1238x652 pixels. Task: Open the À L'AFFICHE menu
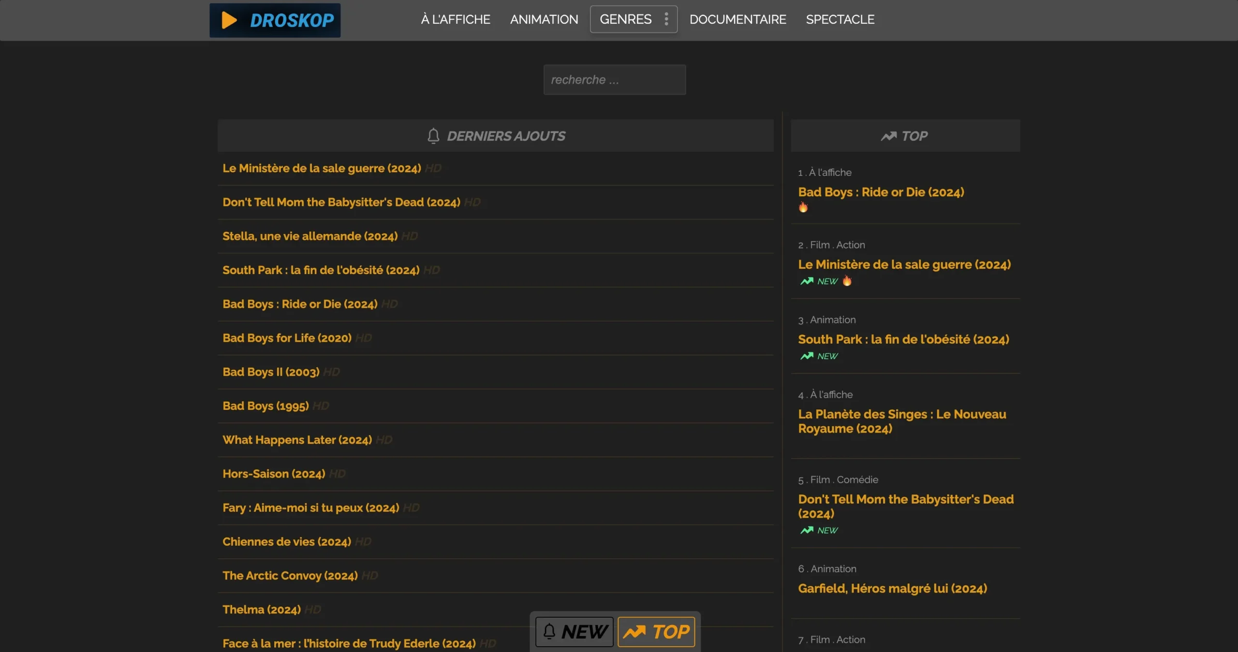pos(456,19)
